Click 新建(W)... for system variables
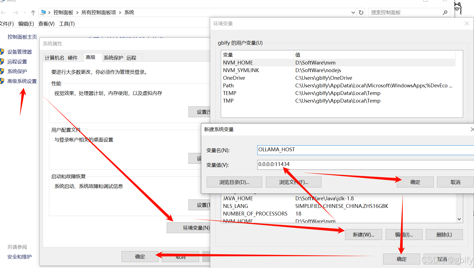Image resolution: width=474 pixels, height=268 pixels. coord(364,235)
